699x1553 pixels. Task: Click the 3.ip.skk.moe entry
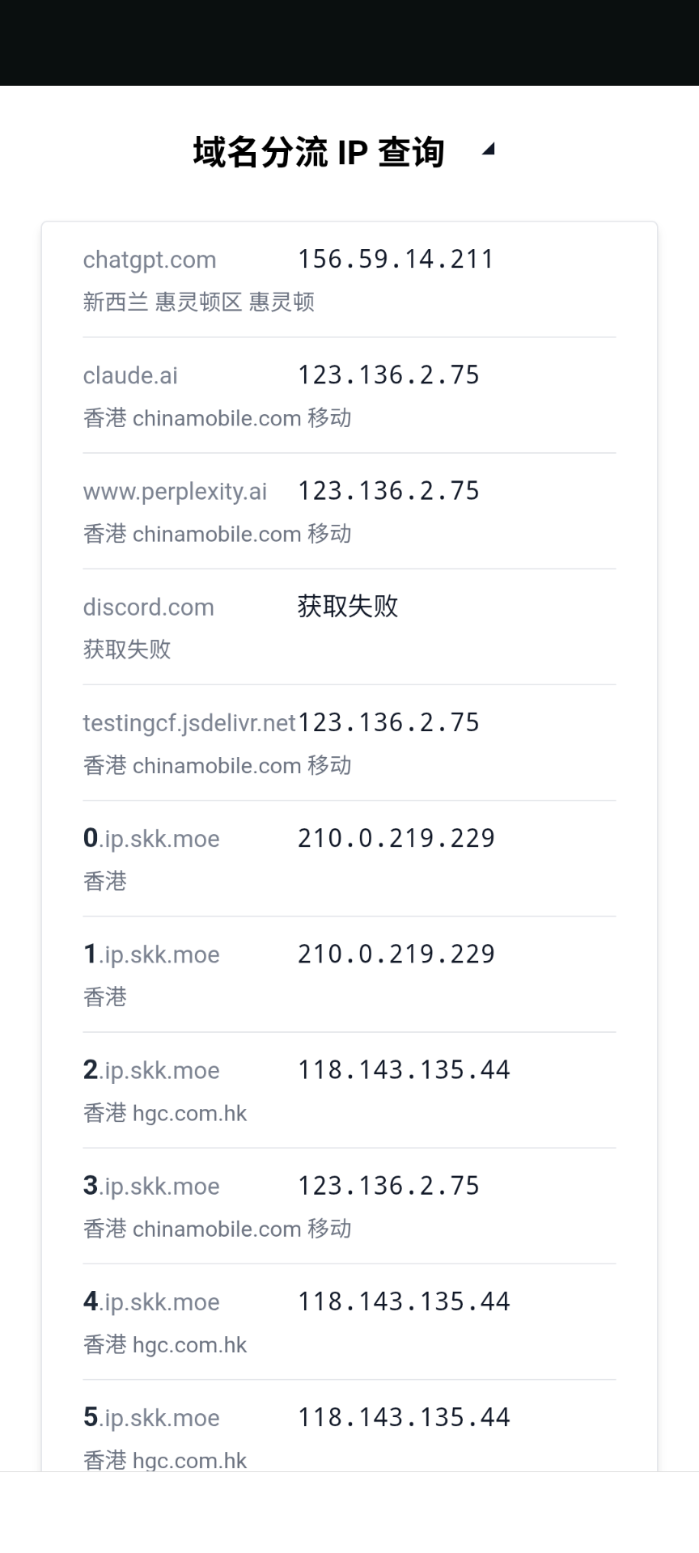point(151,1186)
